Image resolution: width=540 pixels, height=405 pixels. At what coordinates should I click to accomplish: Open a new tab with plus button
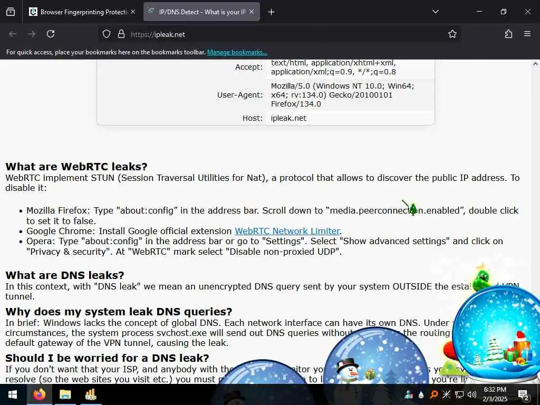coord(272,12)
